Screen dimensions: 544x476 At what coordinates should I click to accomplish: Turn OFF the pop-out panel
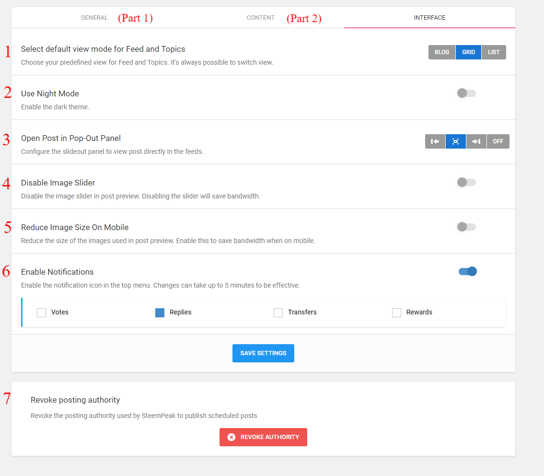pos(498,141)
